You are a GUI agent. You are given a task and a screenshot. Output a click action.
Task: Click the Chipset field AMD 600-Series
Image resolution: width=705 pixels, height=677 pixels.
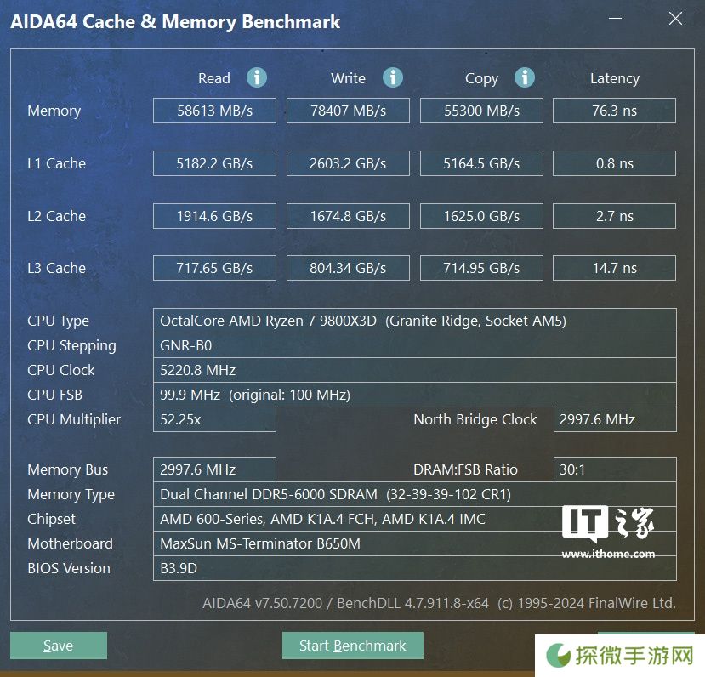(x=414, y=519)
